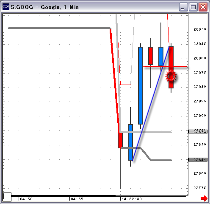Select the blue diagonal trend line

151,104
